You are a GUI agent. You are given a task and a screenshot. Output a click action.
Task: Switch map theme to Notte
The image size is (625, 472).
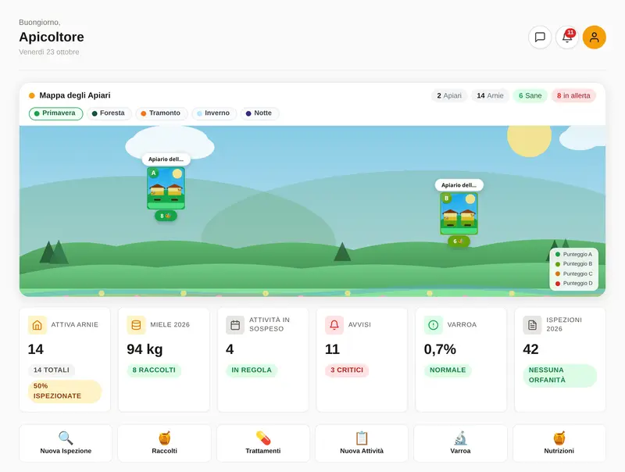click(259, 113)
